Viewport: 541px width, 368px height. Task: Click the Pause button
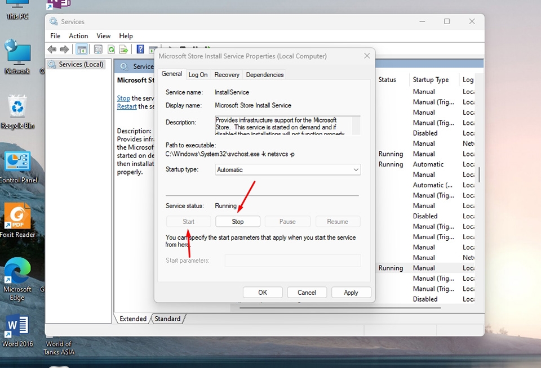point(287,222)
